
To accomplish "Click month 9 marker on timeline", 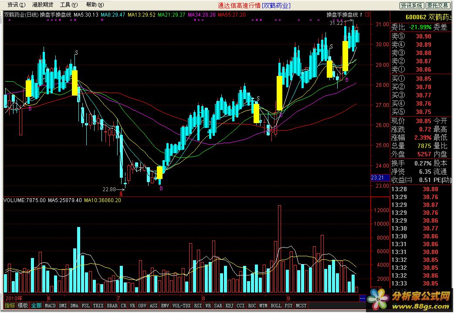I will click(x=288, y=298).
